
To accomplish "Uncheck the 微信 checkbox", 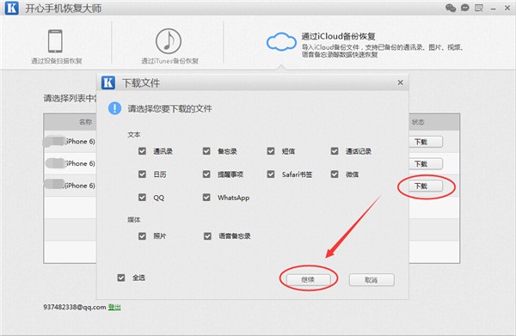I will coord(335,174).
